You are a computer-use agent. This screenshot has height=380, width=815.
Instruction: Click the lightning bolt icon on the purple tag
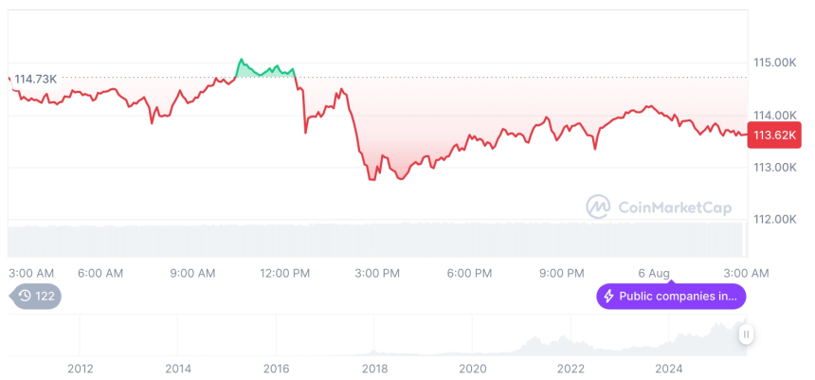pyautogui.click(x=608, y=297)
